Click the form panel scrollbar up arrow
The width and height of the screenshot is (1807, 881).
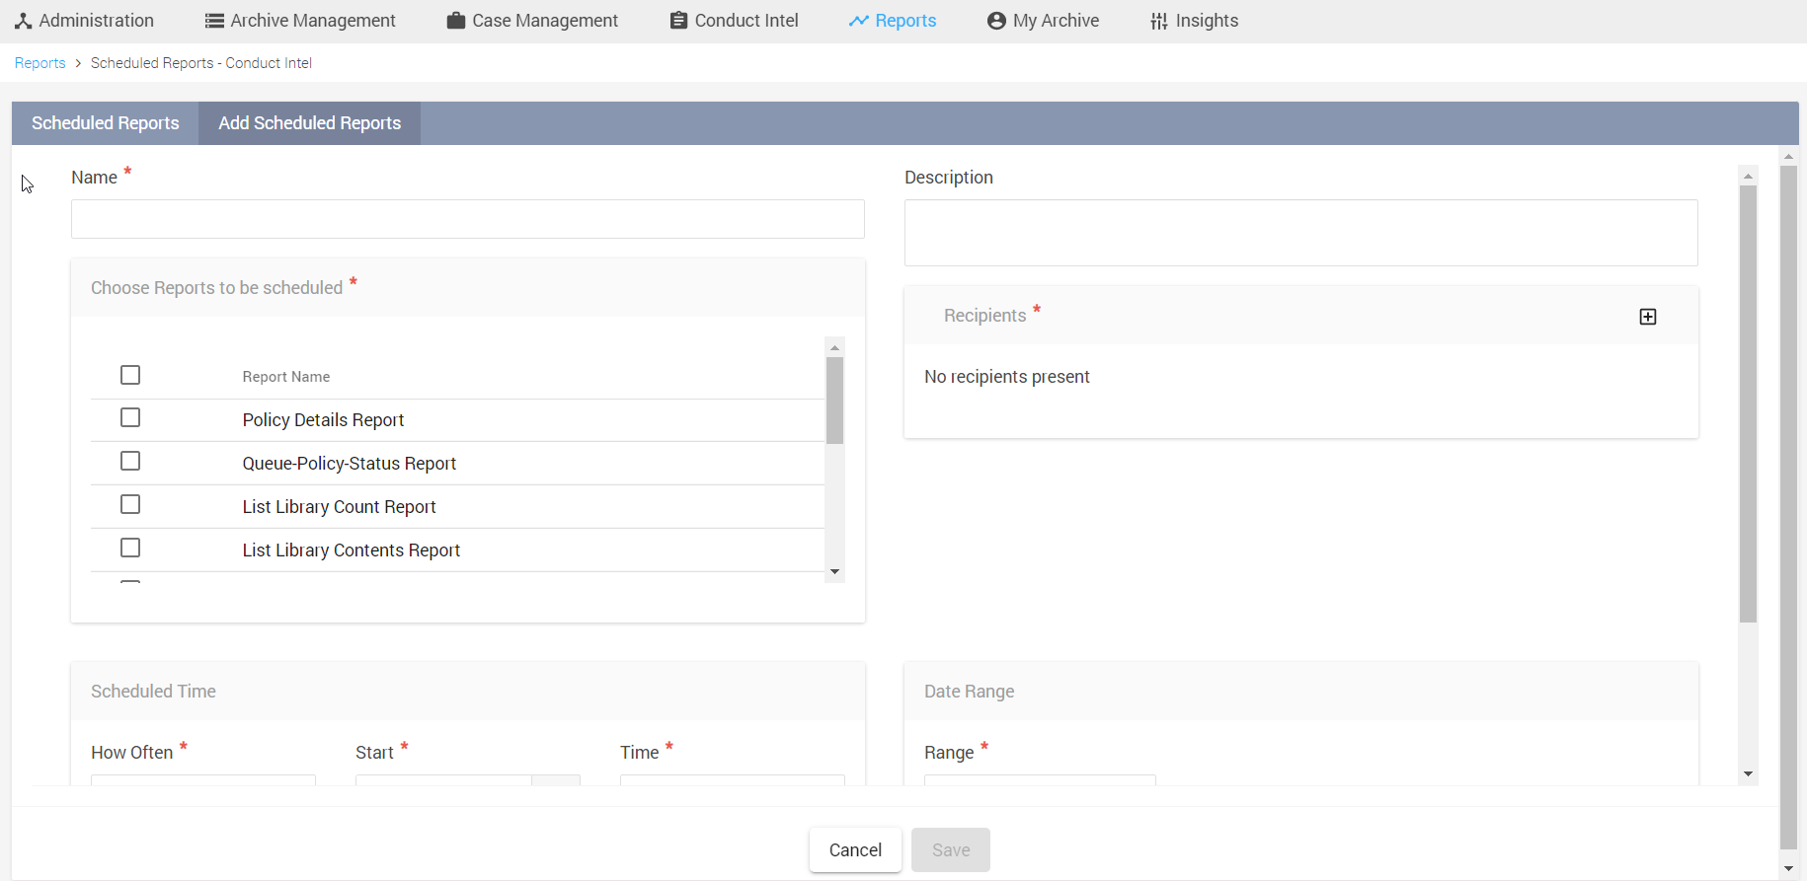tap(1749, 176)
